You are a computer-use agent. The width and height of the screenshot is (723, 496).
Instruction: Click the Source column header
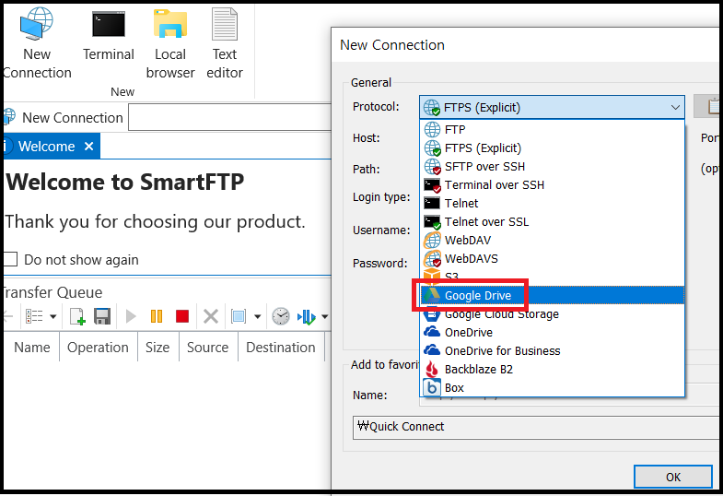point(208,348)
